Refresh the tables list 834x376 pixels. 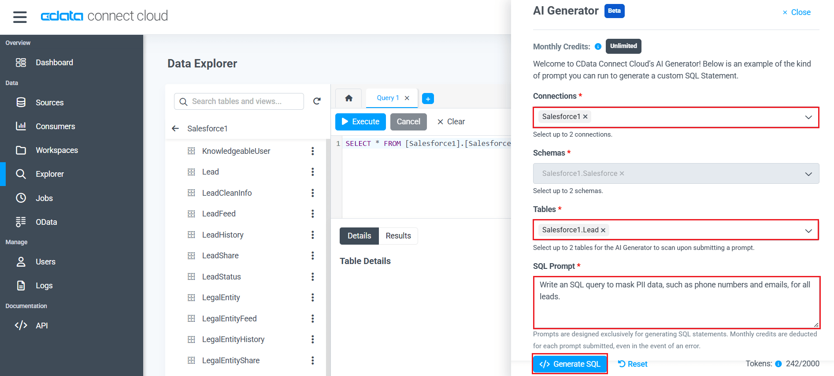[317, 101]
